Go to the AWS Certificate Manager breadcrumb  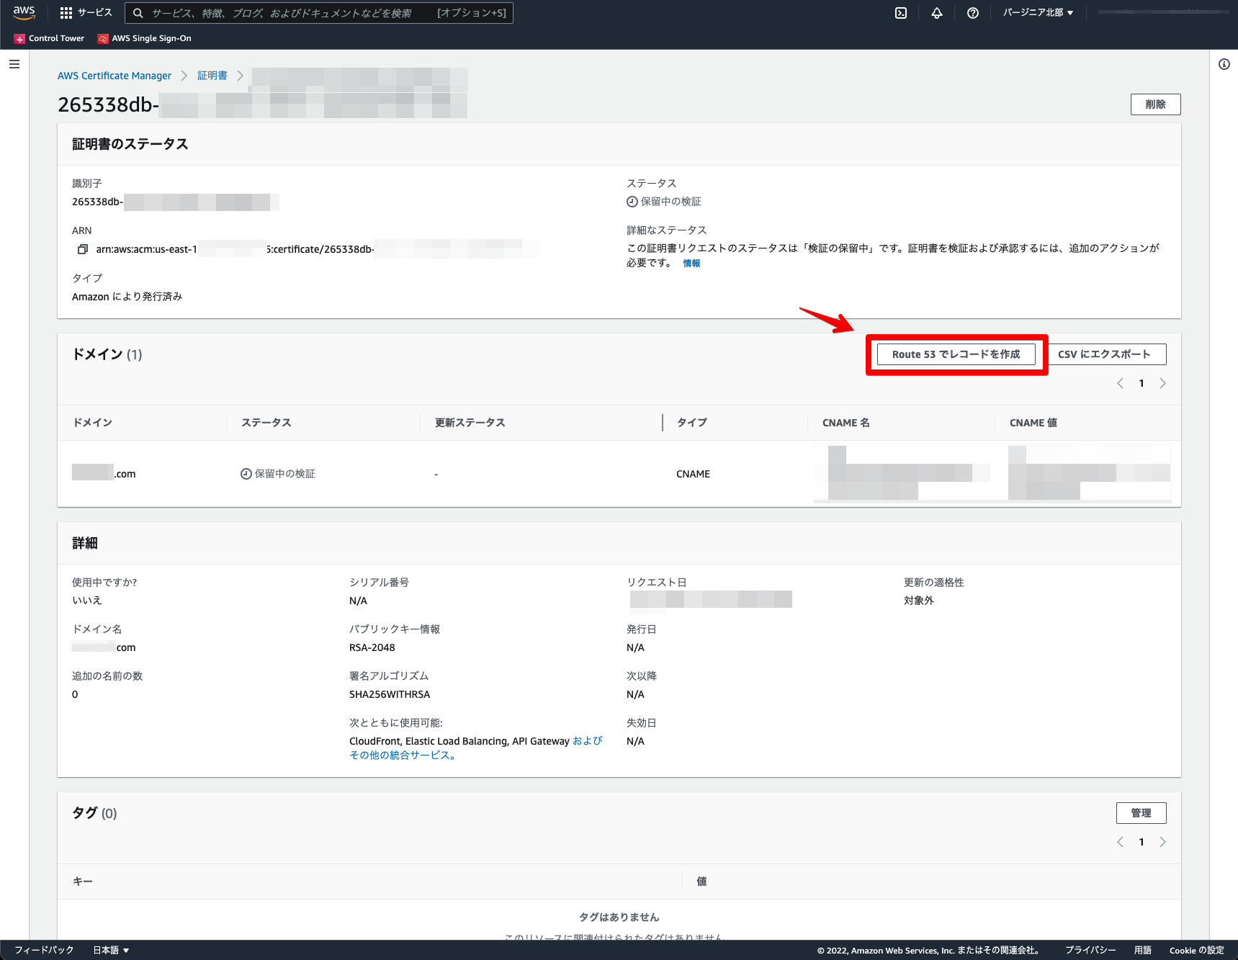tap(115, 76)
